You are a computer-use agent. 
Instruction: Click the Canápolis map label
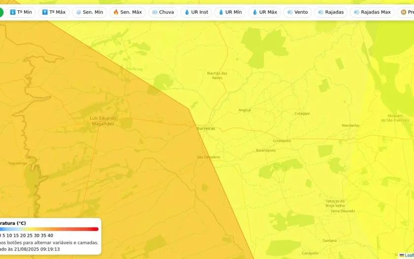click(310, 253)
